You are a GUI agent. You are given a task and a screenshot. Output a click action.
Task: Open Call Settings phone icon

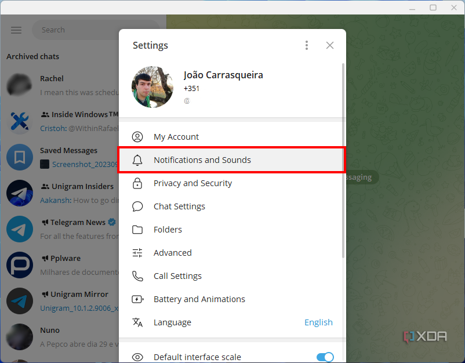[x=137, y=275]
